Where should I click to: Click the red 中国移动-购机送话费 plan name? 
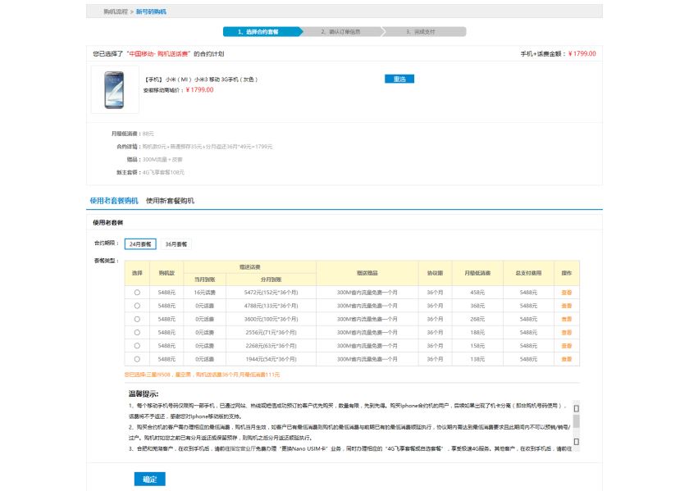tap(159, 54)
